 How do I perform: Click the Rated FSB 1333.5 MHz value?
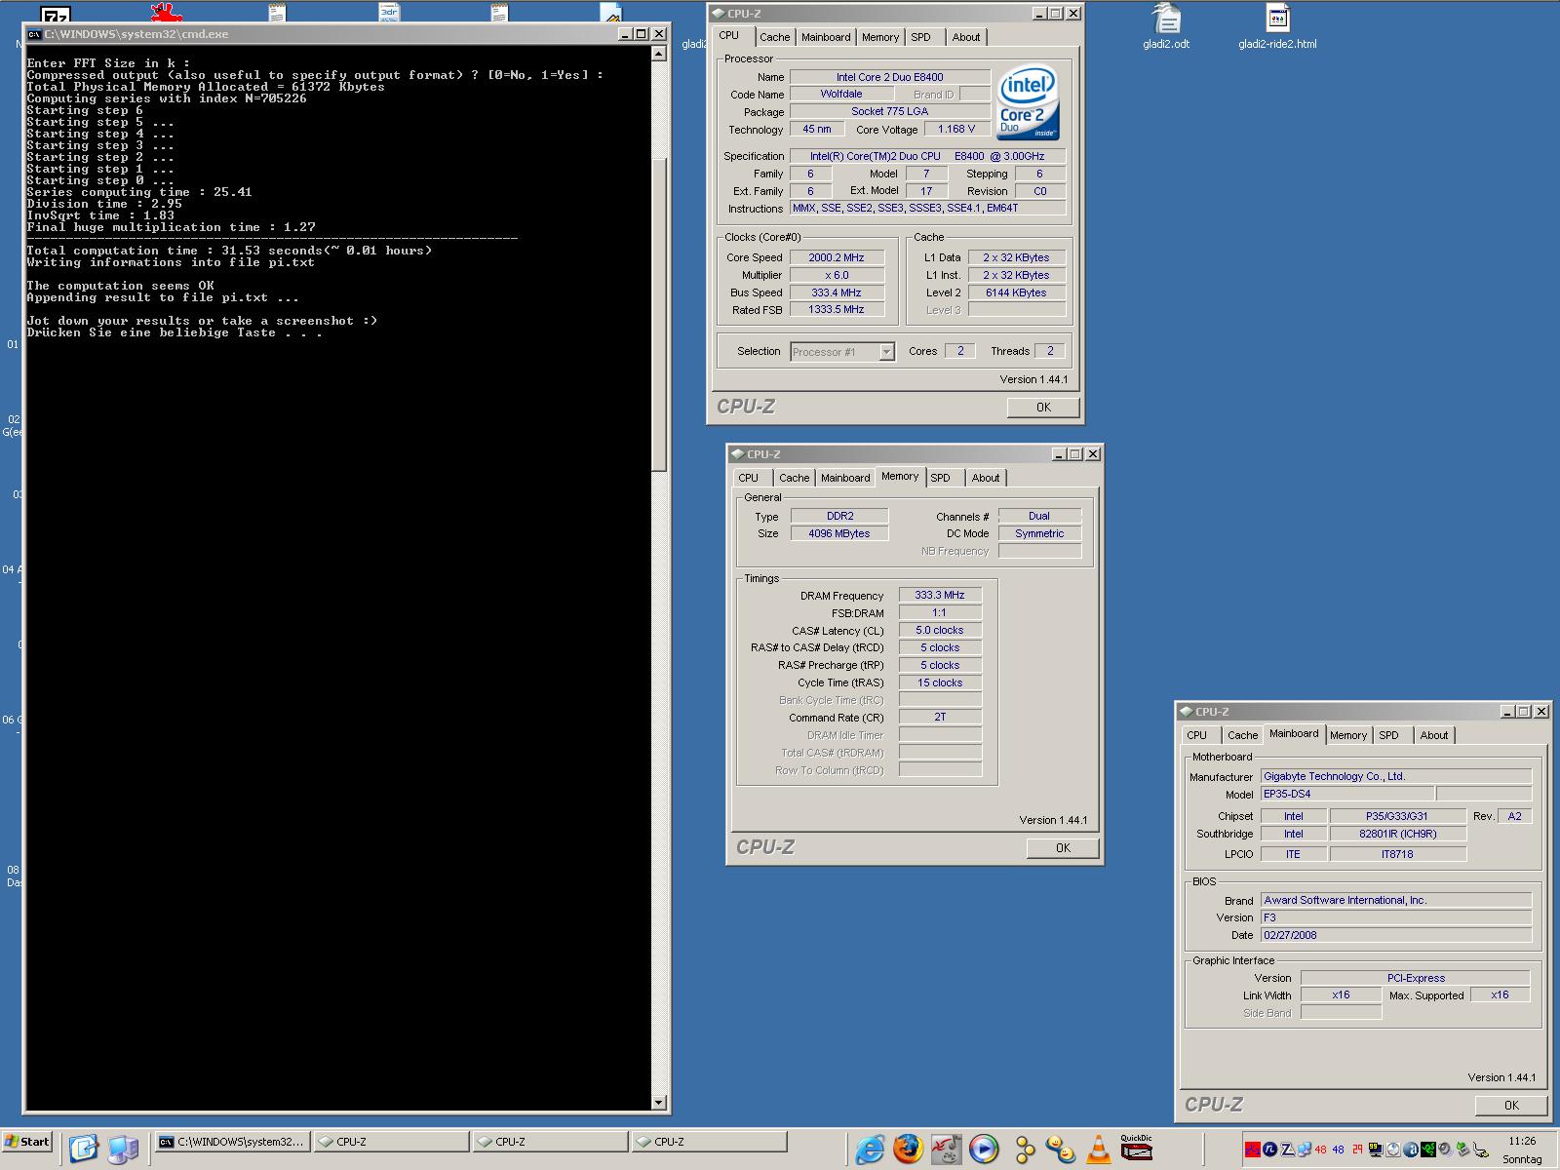pyautogui.click(x=836, y=310)
